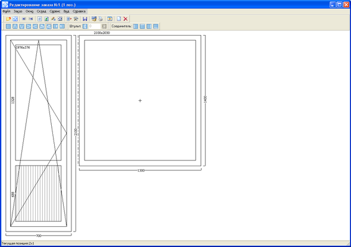Click the printer icon in toolbar
The width and height of the screenshot is (351, 247).
101,19
